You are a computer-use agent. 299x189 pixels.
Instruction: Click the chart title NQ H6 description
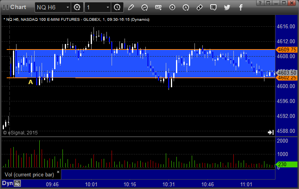[x=77, y=20]
